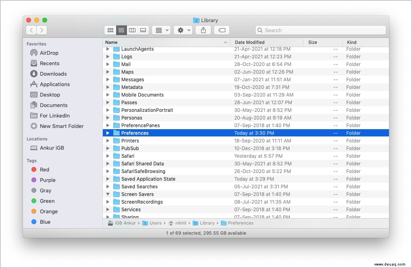This screenshot has height=268, width=412.
Task: Select the PersonalizationPortrait folder row
Action: [246, 110]
